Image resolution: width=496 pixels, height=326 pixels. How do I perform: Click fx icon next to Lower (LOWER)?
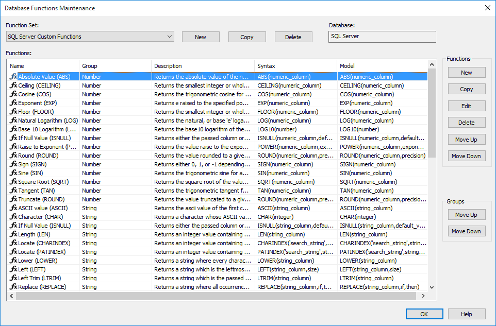coord(13,261)
